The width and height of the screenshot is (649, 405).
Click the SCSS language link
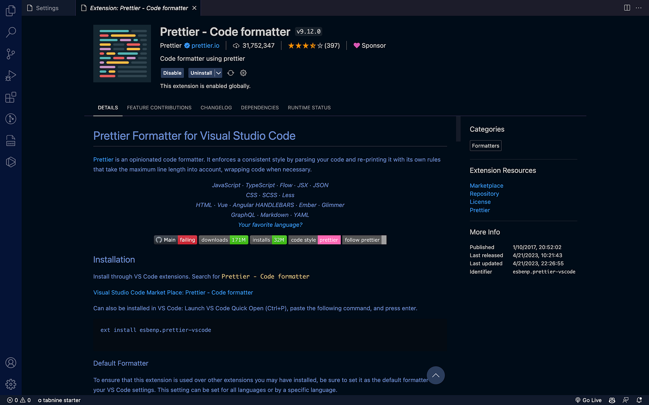(270, 195)
